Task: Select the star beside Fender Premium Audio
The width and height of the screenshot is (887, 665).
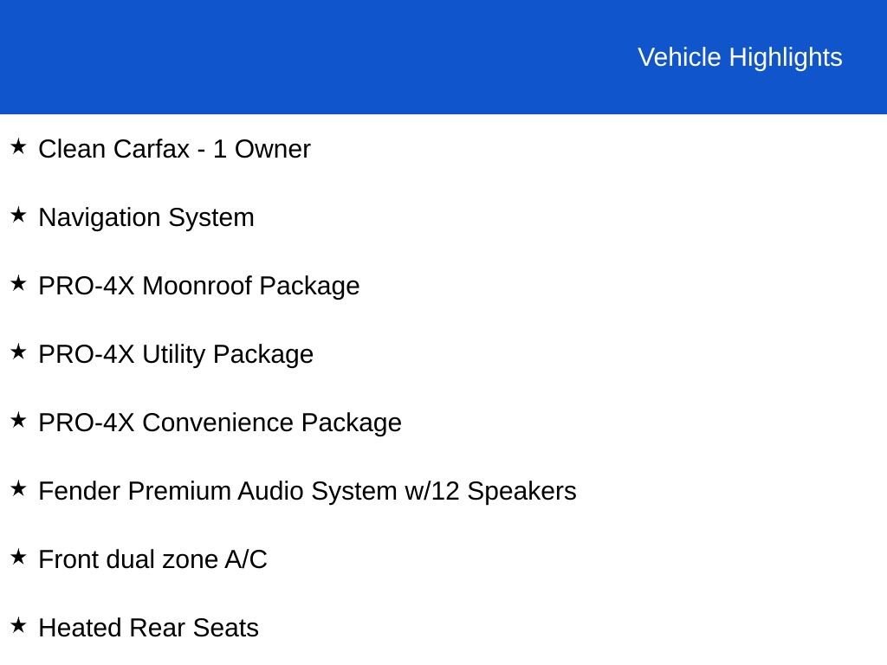Action: (x=18, y=488)
